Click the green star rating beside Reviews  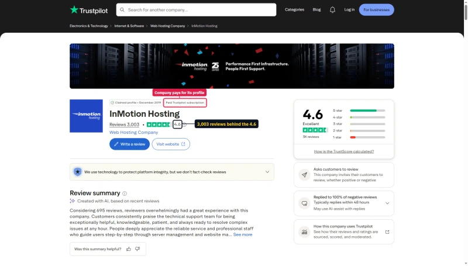[x=159, y=125]
